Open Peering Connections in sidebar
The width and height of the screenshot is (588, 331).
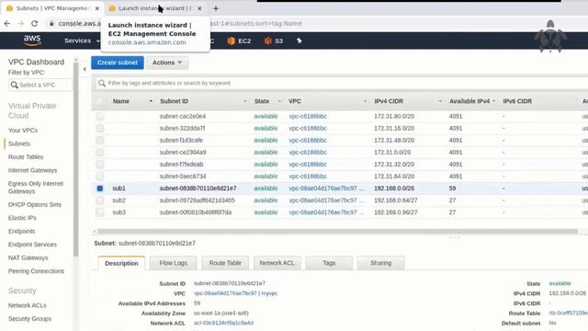(x=36, y=271)
